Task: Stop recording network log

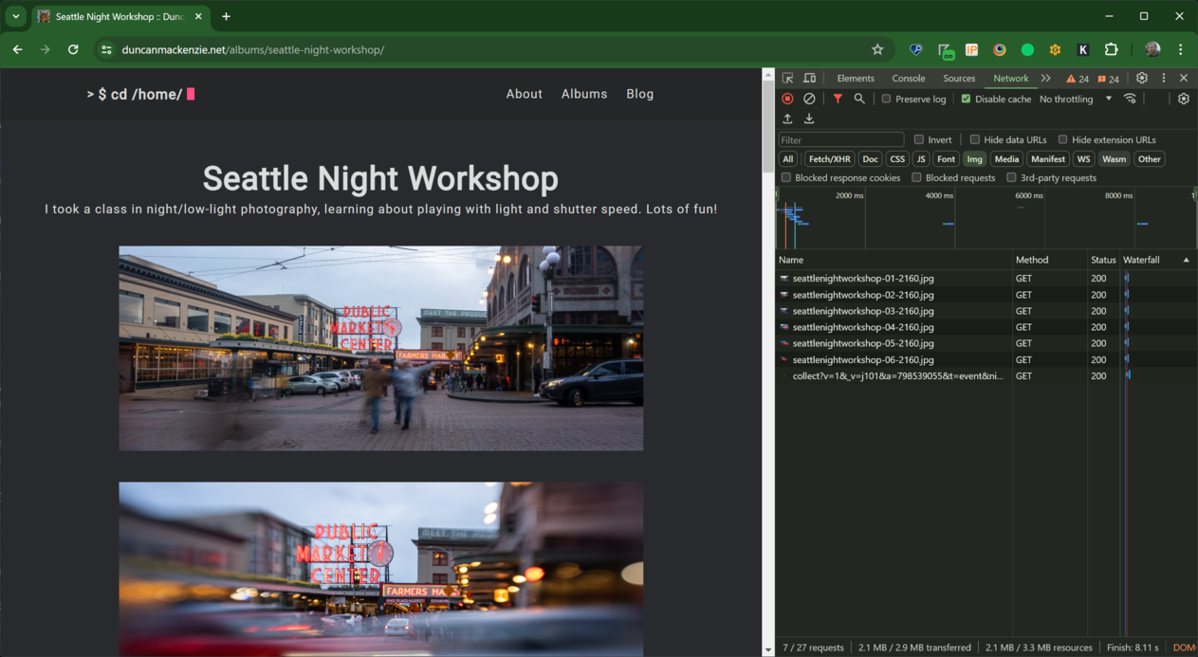Action: tap(787, 99)
